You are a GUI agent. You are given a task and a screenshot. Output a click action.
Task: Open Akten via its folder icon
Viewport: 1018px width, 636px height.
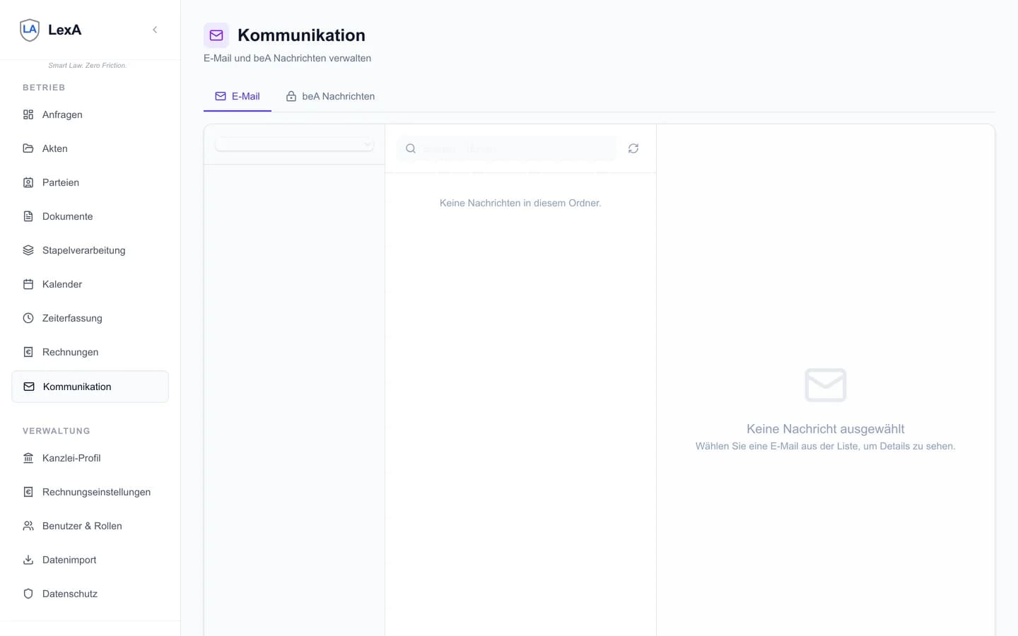pyautogui.click(x=28, y=148)
